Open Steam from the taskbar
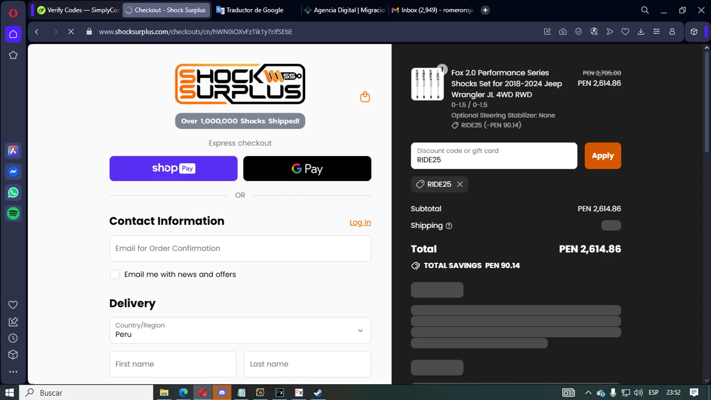The width and height of the screenshot is (711, 400). 318,392
